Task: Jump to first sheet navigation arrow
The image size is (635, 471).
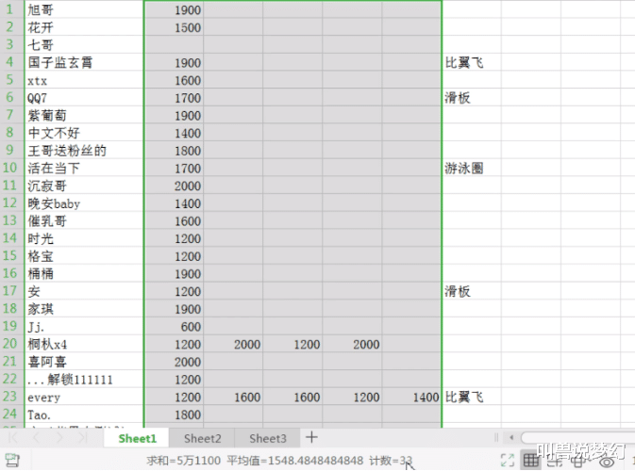Action: pyautogui.click(x=13, y=438)
